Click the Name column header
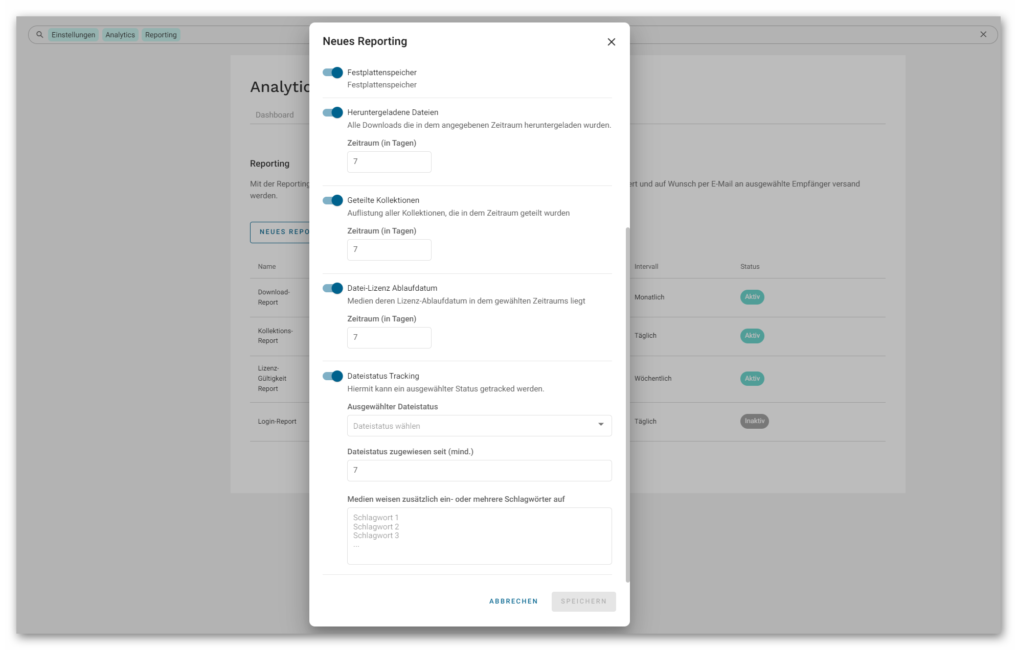This screenshot has width=1017, height=650. (266, 267)
